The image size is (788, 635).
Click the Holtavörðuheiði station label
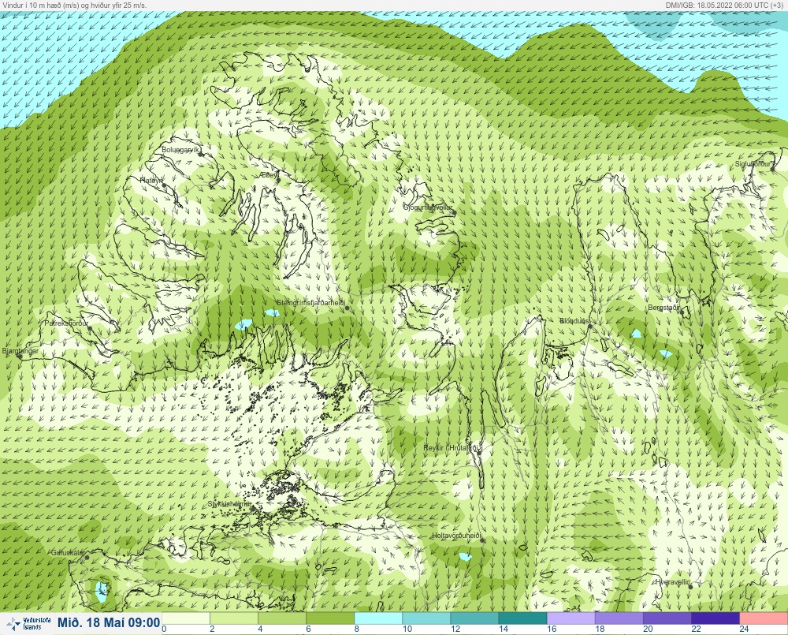pyautogui.click(x=457, y=536)
